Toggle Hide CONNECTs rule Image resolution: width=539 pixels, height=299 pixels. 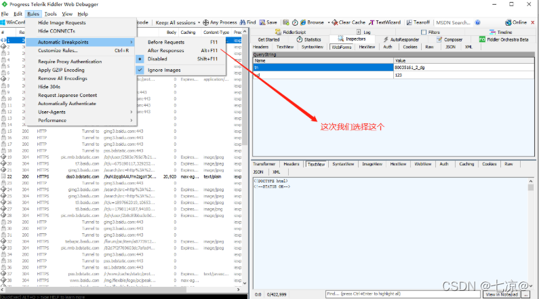(x=56, y=31)
